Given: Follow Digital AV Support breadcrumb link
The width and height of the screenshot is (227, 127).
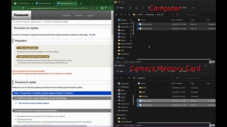Looking at the screenshot, I should (22, 22).
